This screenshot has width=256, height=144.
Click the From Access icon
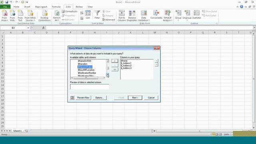click(x=4, y=16)
